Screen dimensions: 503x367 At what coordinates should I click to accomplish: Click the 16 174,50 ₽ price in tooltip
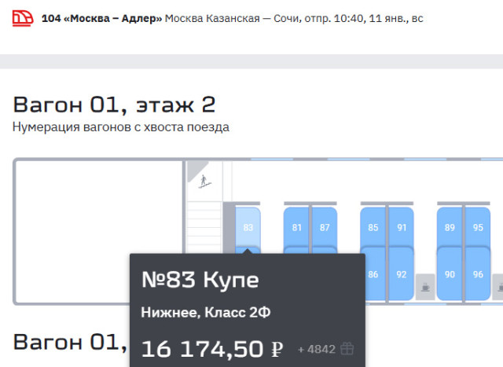pyautogui.click(x=212, y=349)
